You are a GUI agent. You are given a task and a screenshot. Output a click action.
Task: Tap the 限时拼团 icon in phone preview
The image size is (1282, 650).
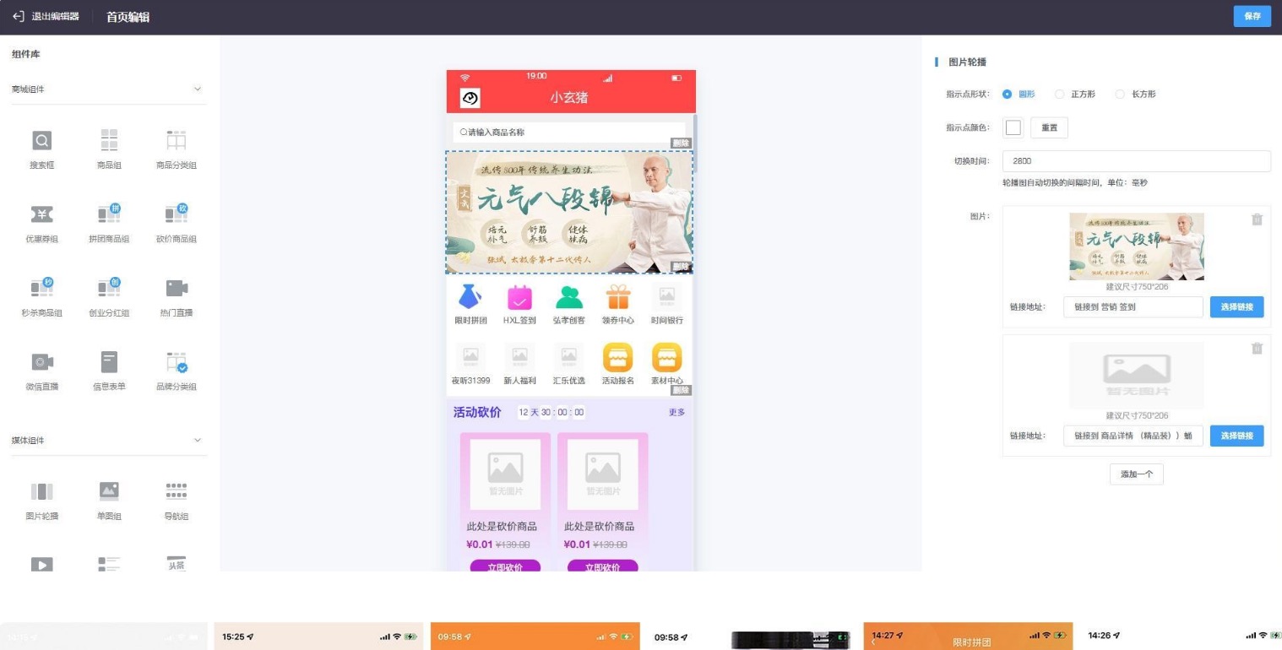click(471, 298)
